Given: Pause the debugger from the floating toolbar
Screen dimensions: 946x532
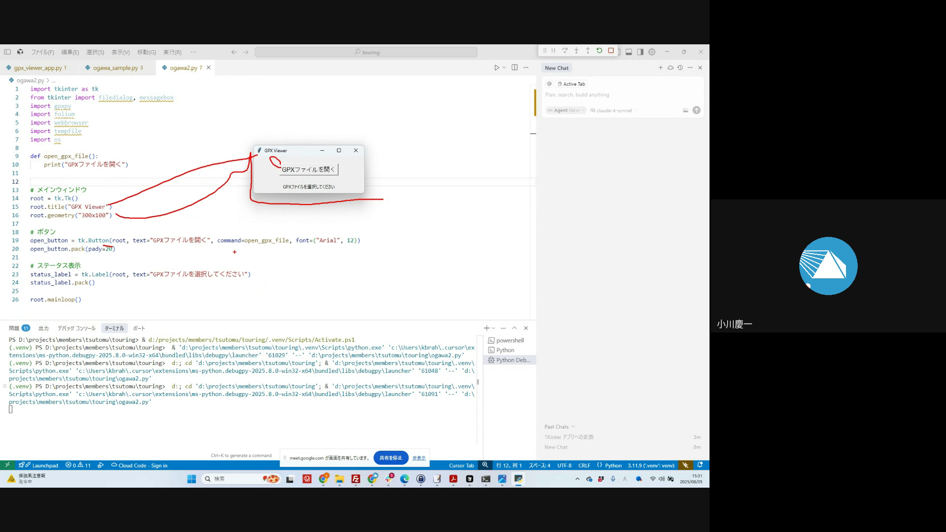Looking at the screenshot, I should point(553,51).
